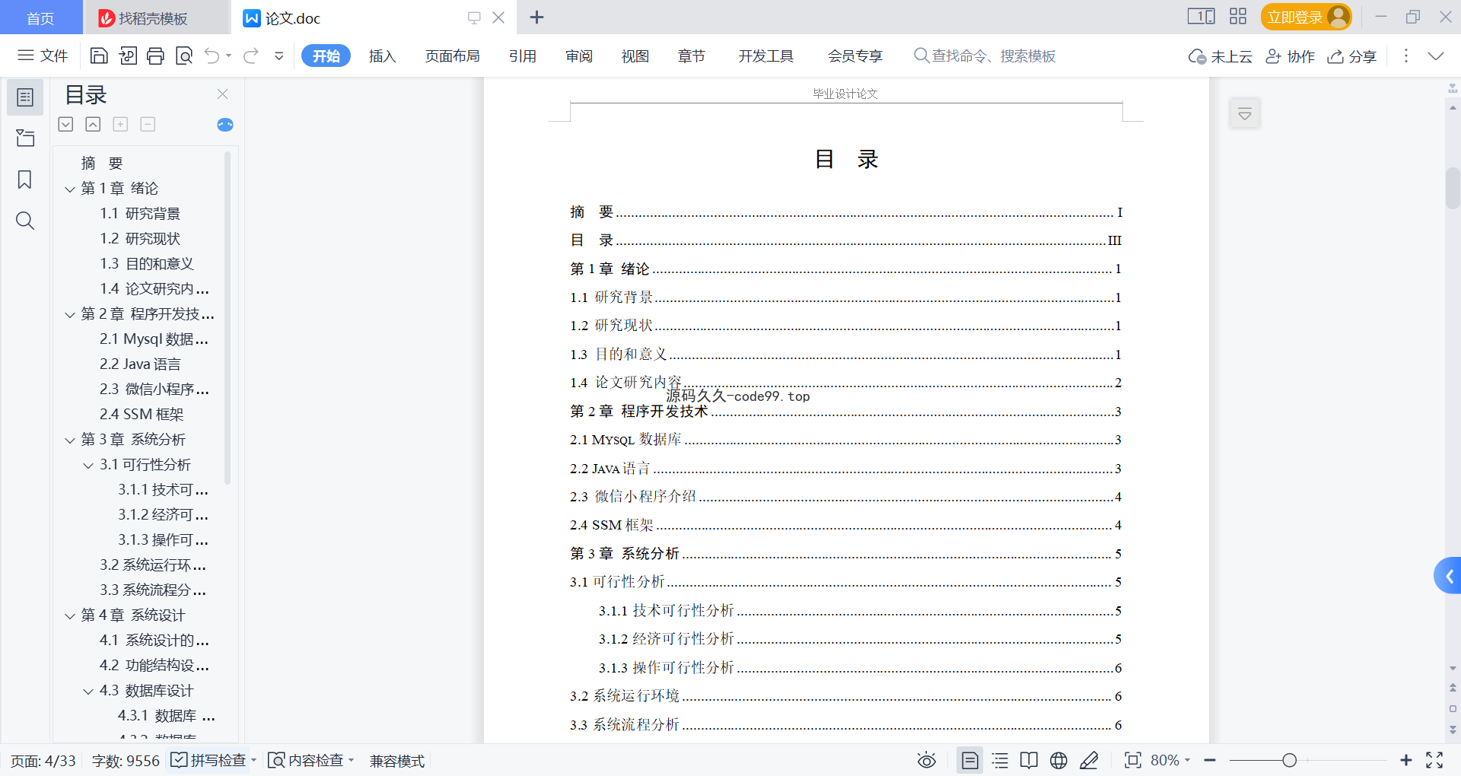
Task: Open 拼写检查 dropdown in status bar
Action: pyautogui.click(x=254, y=760)
